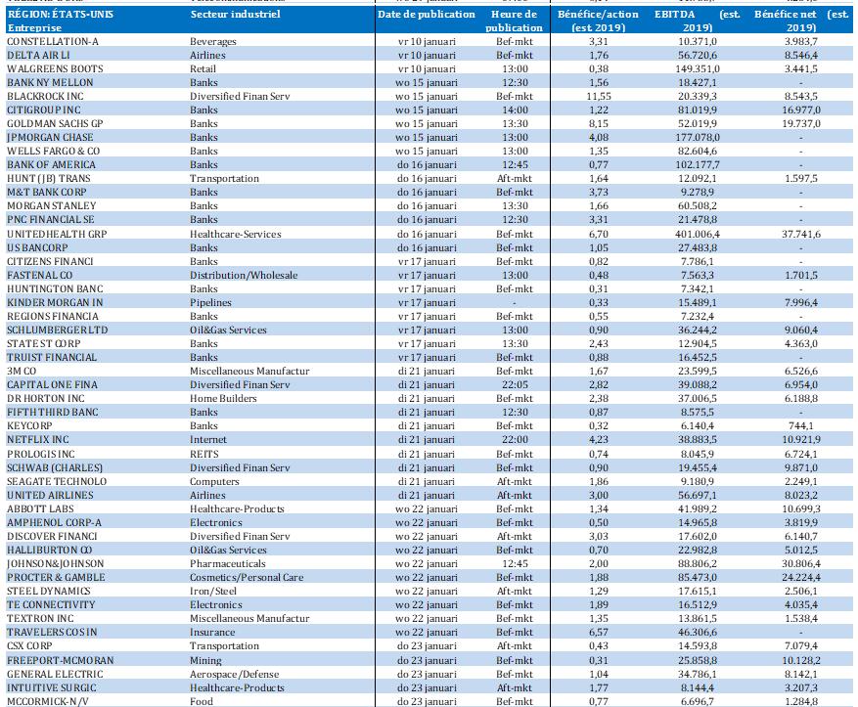This screenshot has width=858, height=707.
Task: Click the BANK NY MELLON name
Action: [50, 82]
